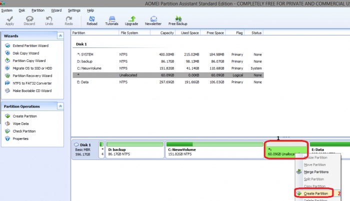Select E: Data block in disk map
The height and width of the screenshot is (201, 350).
tap(329, 149)
